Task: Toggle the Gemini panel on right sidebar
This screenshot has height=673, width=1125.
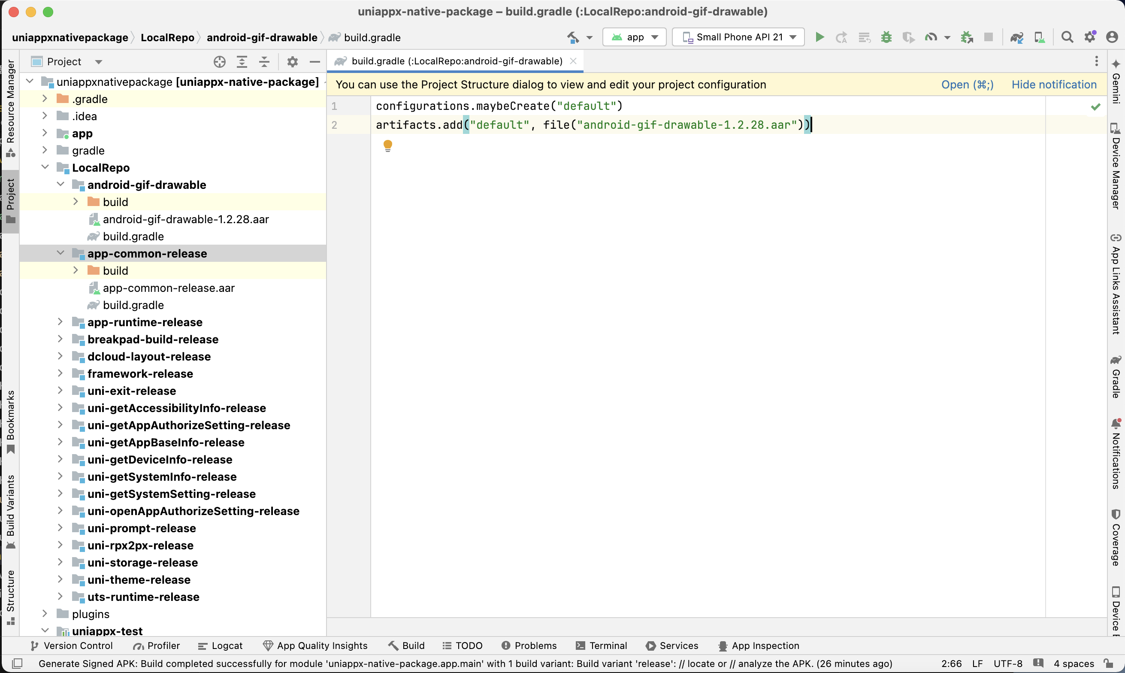Action: coord(1116,81)
